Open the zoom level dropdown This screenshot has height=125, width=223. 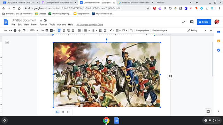[x=34, y=30]
